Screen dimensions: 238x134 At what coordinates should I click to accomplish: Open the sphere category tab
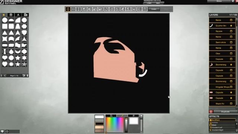[11, 15]
